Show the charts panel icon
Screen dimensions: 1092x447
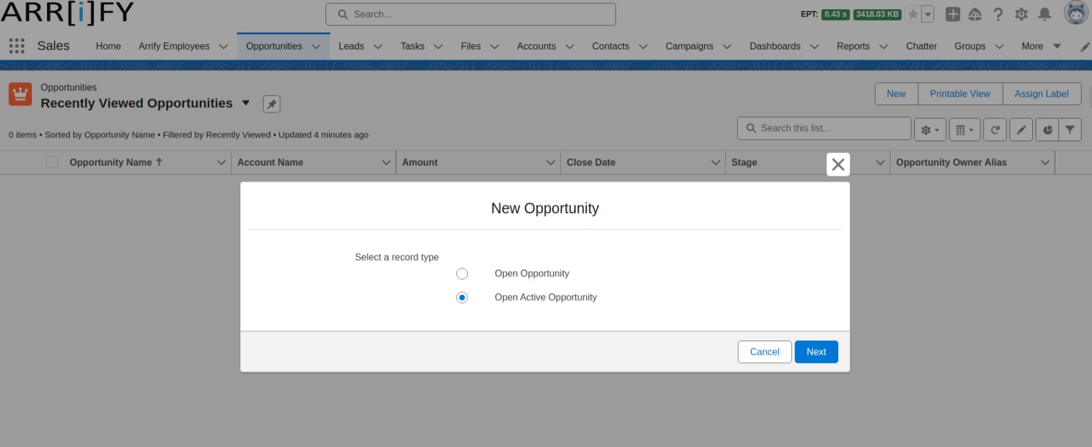coord(1047,129)
